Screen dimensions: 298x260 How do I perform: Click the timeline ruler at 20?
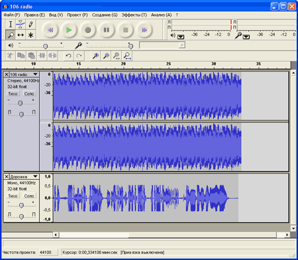123,64
